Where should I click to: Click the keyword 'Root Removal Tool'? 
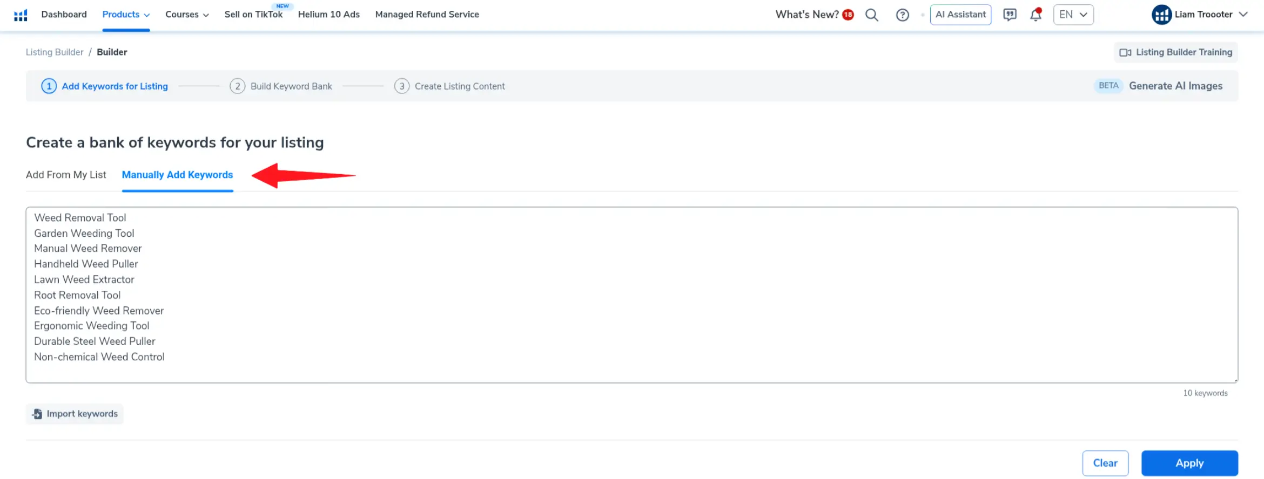tap(77, 296)
